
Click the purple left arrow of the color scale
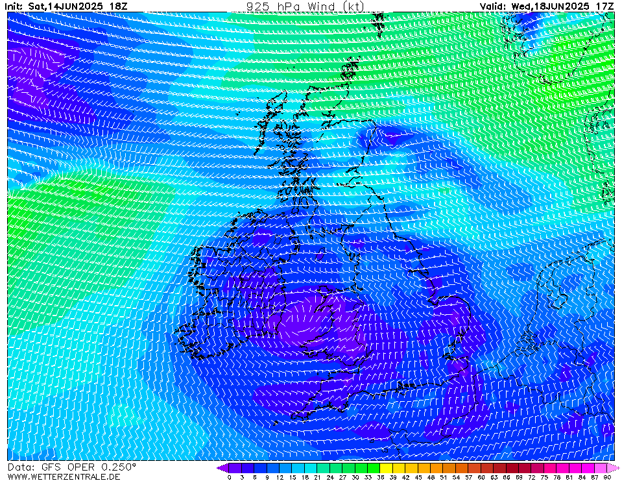pyautogui.click(x=222, y=468)
